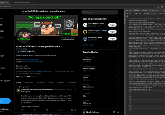Clear the console
The width and height of the screenshot is (165, 115).
pos(130,13)
